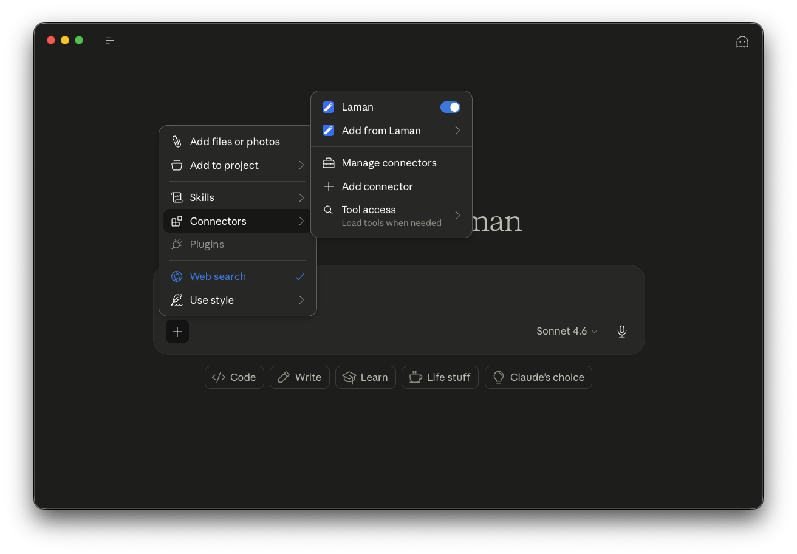
Task: Open the Sonnet 4.6 model dropdown
Action: pos(567,331)
